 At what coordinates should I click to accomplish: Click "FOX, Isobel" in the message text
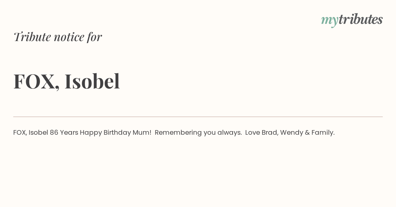tap(31, 132)
